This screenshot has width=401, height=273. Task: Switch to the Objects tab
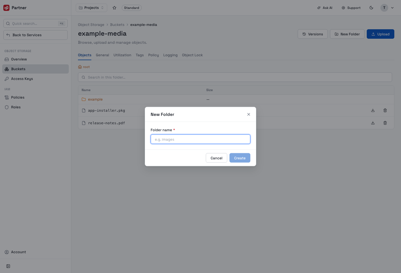pyautogui.click(x=85, y=55)
